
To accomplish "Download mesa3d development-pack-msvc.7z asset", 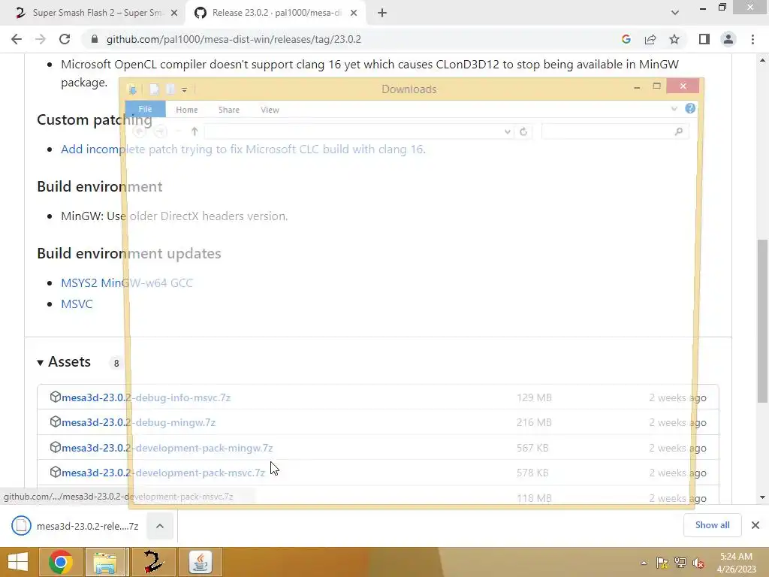I will tap(163, 473).
